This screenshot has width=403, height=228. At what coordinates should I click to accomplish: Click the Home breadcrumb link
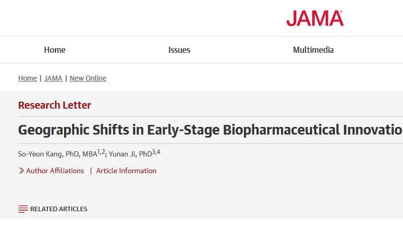click(x=27, y=78)
